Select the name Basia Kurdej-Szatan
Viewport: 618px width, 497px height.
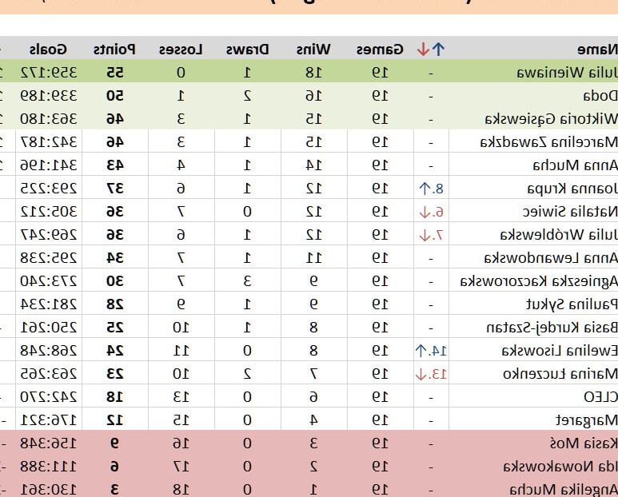click(552, 328)
